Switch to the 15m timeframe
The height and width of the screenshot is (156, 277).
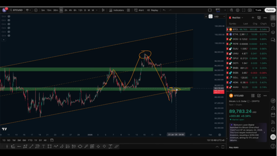tap(49, 10)
